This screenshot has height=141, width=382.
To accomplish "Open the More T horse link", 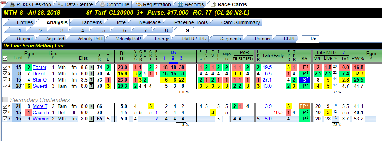I will click(x=40, y=106).
